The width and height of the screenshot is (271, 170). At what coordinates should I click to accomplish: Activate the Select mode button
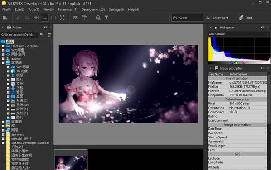pyautogui.click(x=187, y=18)
